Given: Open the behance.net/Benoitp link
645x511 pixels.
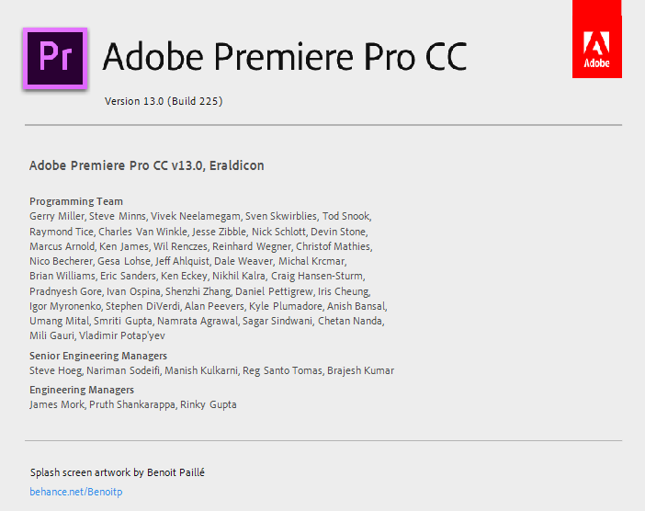Looking at the screenshot, I should point(76,492).
